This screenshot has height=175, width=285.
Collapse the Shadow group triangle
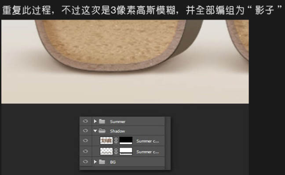click(95, 131)
